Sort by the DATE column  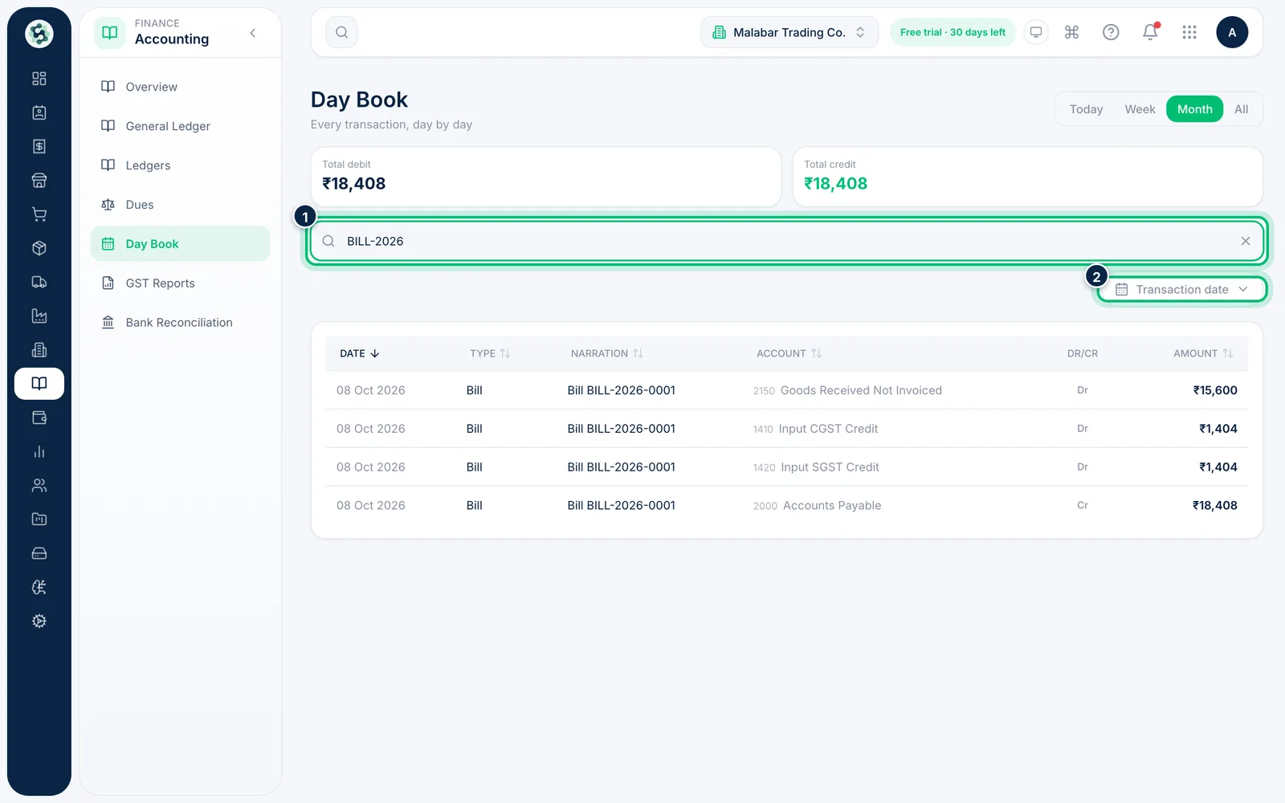point(359,353)
